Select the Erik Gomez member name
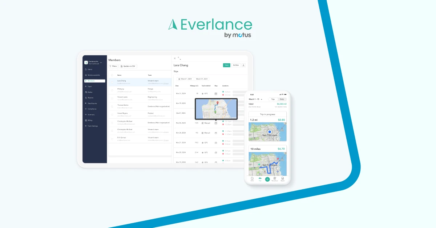The height and width of the screenshot is (228, 436). click(121, 137)
